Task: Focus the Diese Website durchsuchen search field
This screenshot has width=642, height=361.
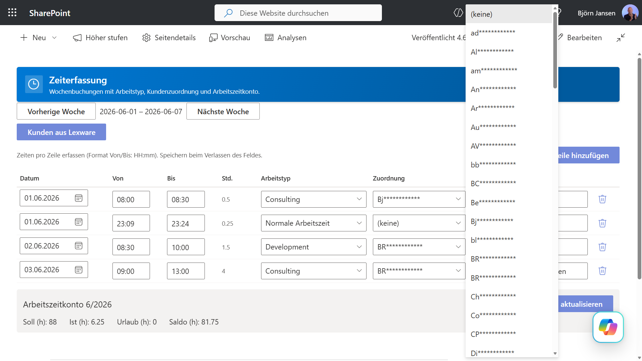Action: [298, 13]
